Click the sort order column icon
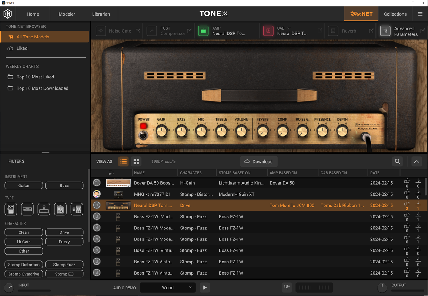 click(111, 173)
